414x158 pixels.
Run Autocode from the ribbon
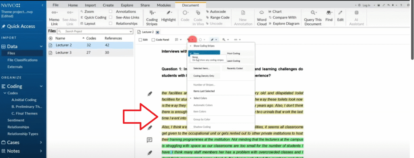point(216,12)
